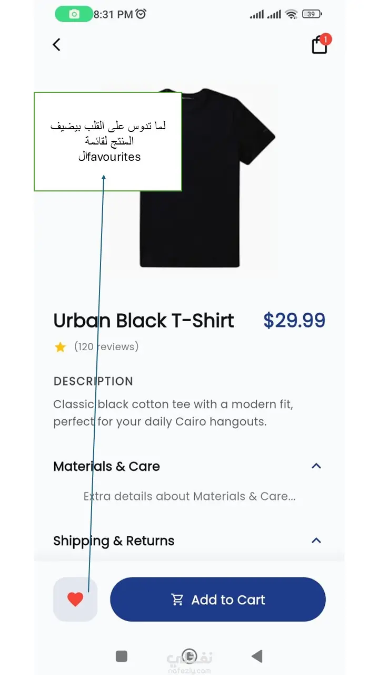Tap the Materials & Care section title
This screenshot has height=675, width=379.
pyautogui.click(x=106, y=466)
